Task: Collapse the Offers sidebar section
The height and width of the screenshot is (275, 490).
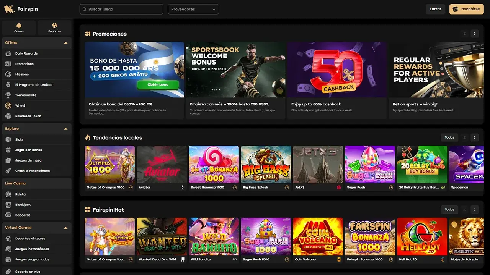Action: point(66,43)
